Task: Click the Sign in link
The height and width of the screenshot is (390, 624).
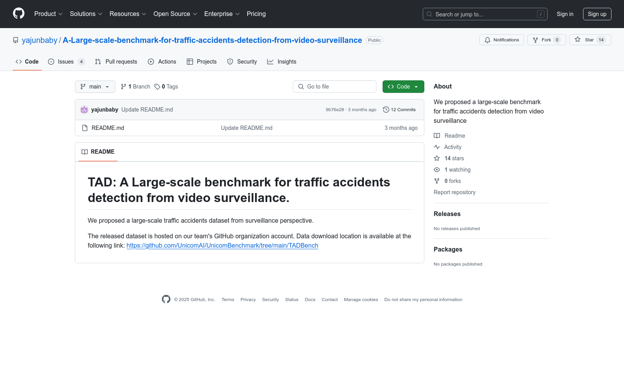Action: pyautogui.click(x=565, y=14)
